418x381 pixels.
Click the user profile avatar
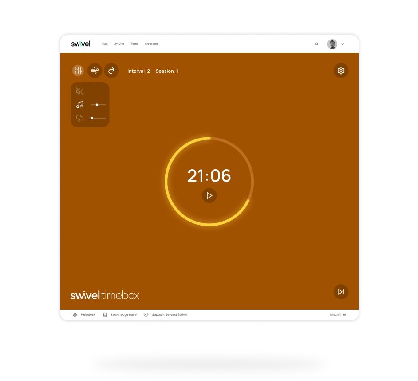coord(332,44)
